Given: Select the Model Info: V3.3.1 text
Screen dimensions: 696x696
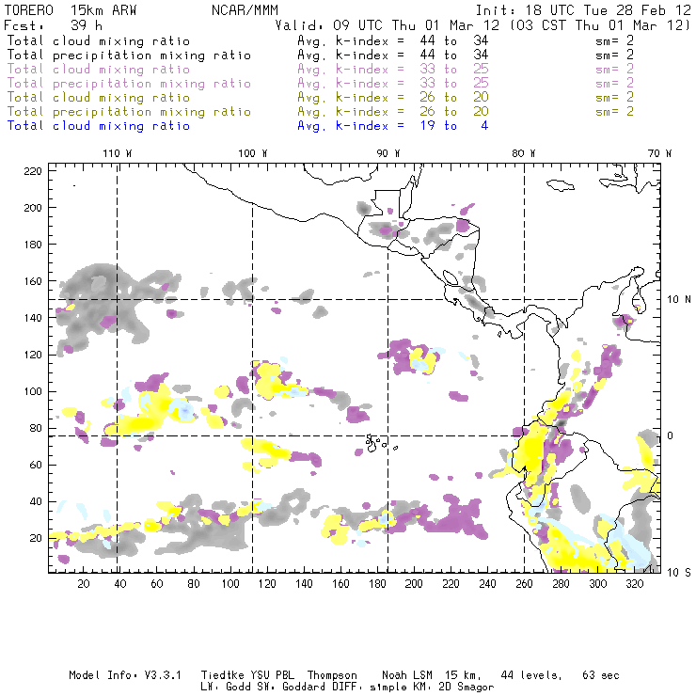Looking at the screenshot, I should [125, 675].
